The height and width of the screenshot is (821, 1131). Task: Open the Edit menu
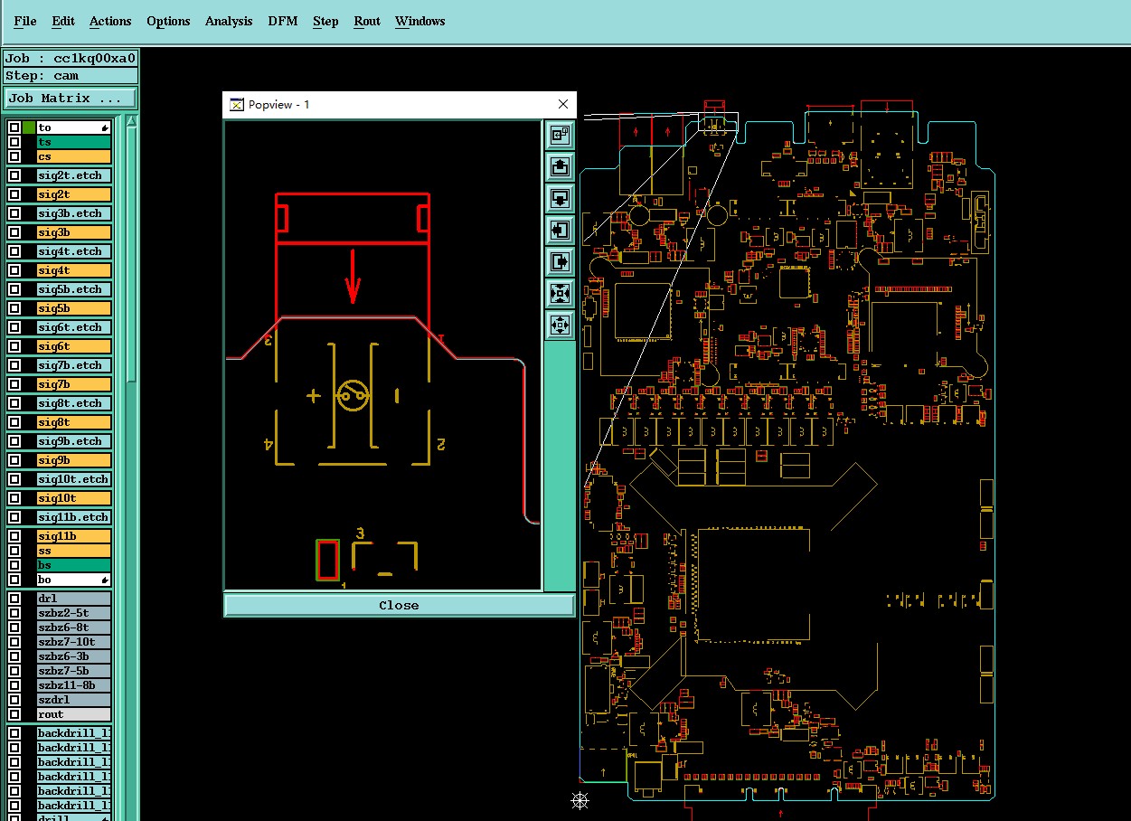63,21
